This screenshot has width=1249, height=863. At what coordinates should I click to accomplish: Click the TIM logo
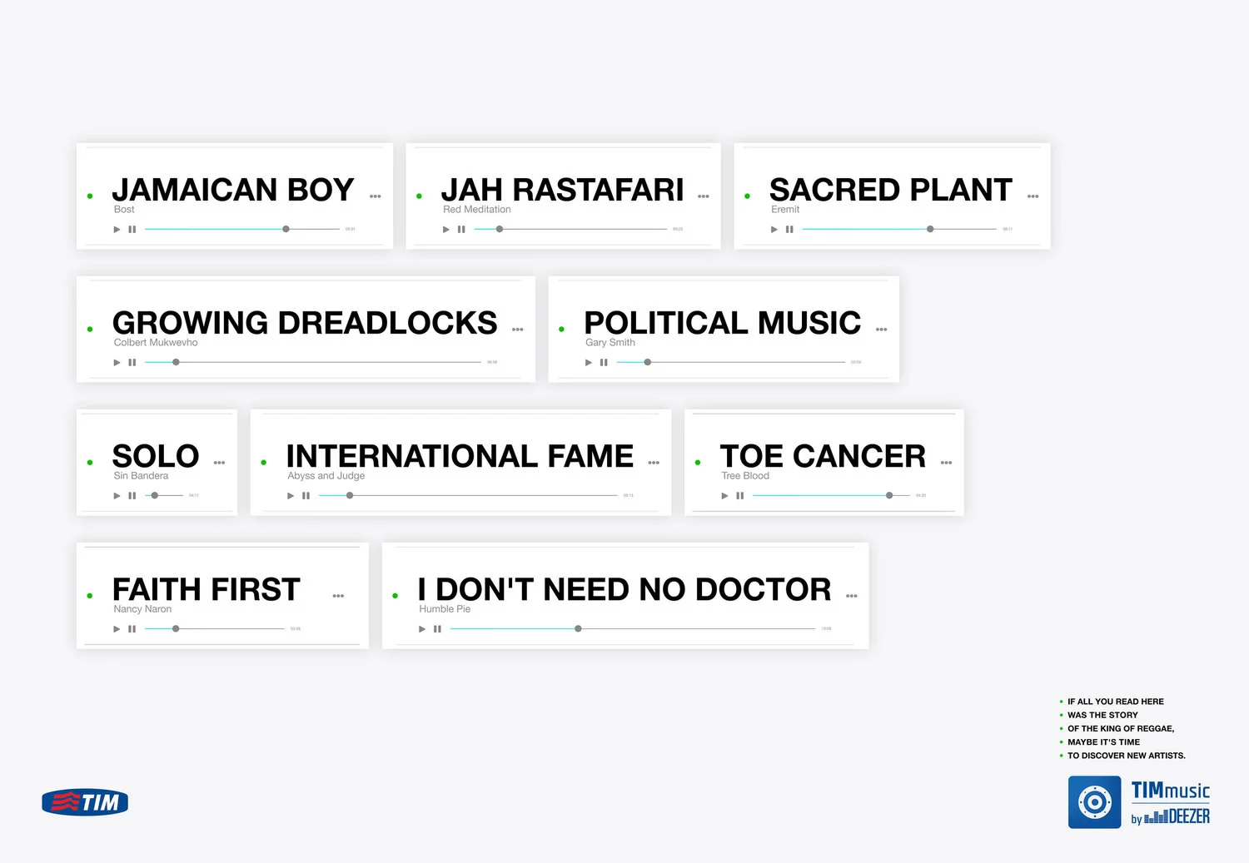point(85,802)
